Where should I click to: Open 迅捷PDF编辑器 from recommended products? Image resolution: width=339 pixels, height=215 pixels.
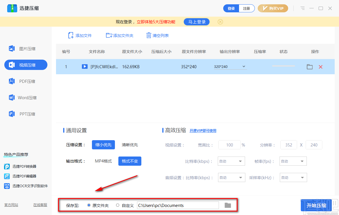(24, 176)
